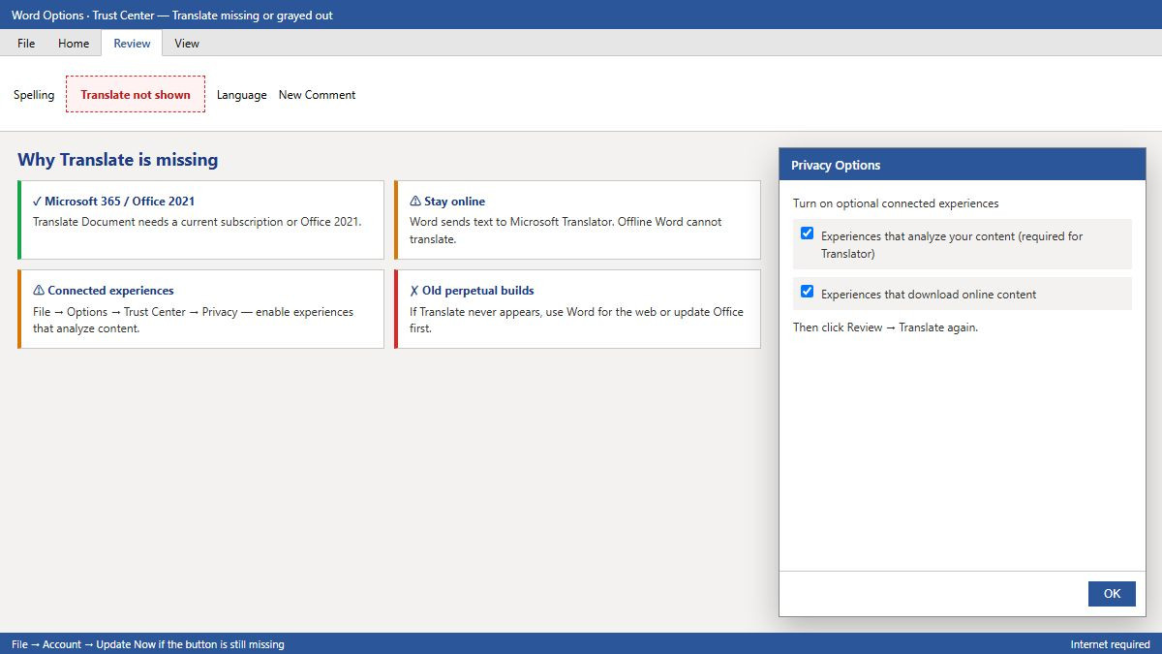Toggle 'Experiences that download online content'

pos(807,292)
